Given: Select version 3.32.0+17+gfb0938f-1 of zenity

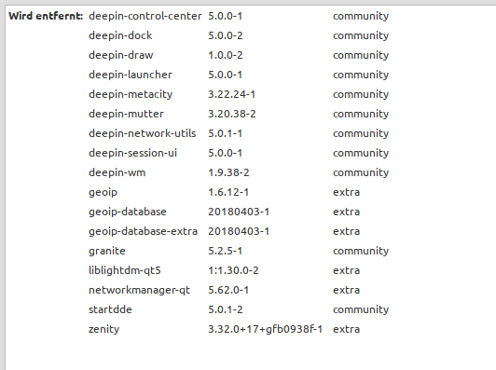Looking at the screenshot, I should [265, 329].
